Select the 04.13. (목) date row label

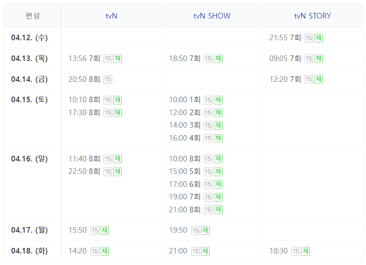coord(30,58)
